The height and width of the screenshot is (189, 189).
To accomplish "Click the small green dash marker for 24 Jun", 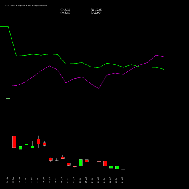I will click(8, 98).
